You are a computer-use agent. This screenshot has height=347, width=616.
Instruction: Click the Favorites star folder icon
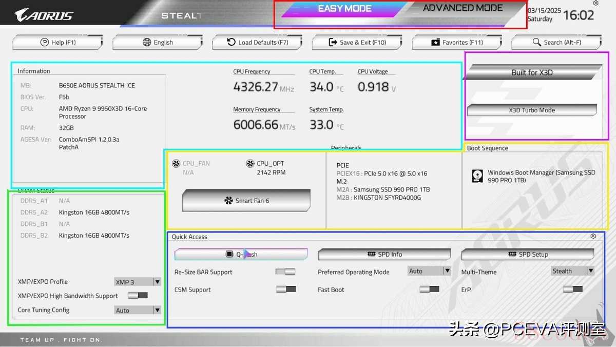point(435,43)
